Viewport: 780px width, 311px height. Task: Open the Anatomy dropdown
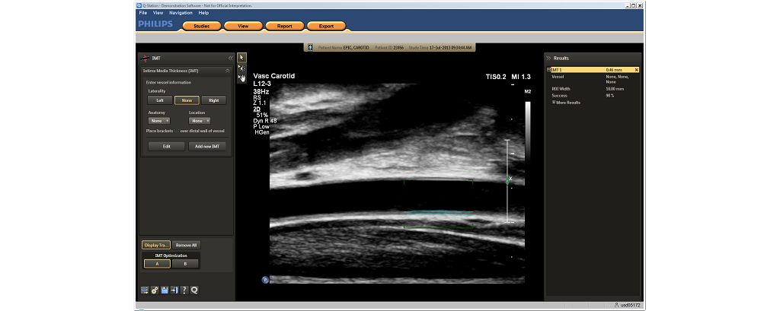pyautogui.click(x=159, y=121)
